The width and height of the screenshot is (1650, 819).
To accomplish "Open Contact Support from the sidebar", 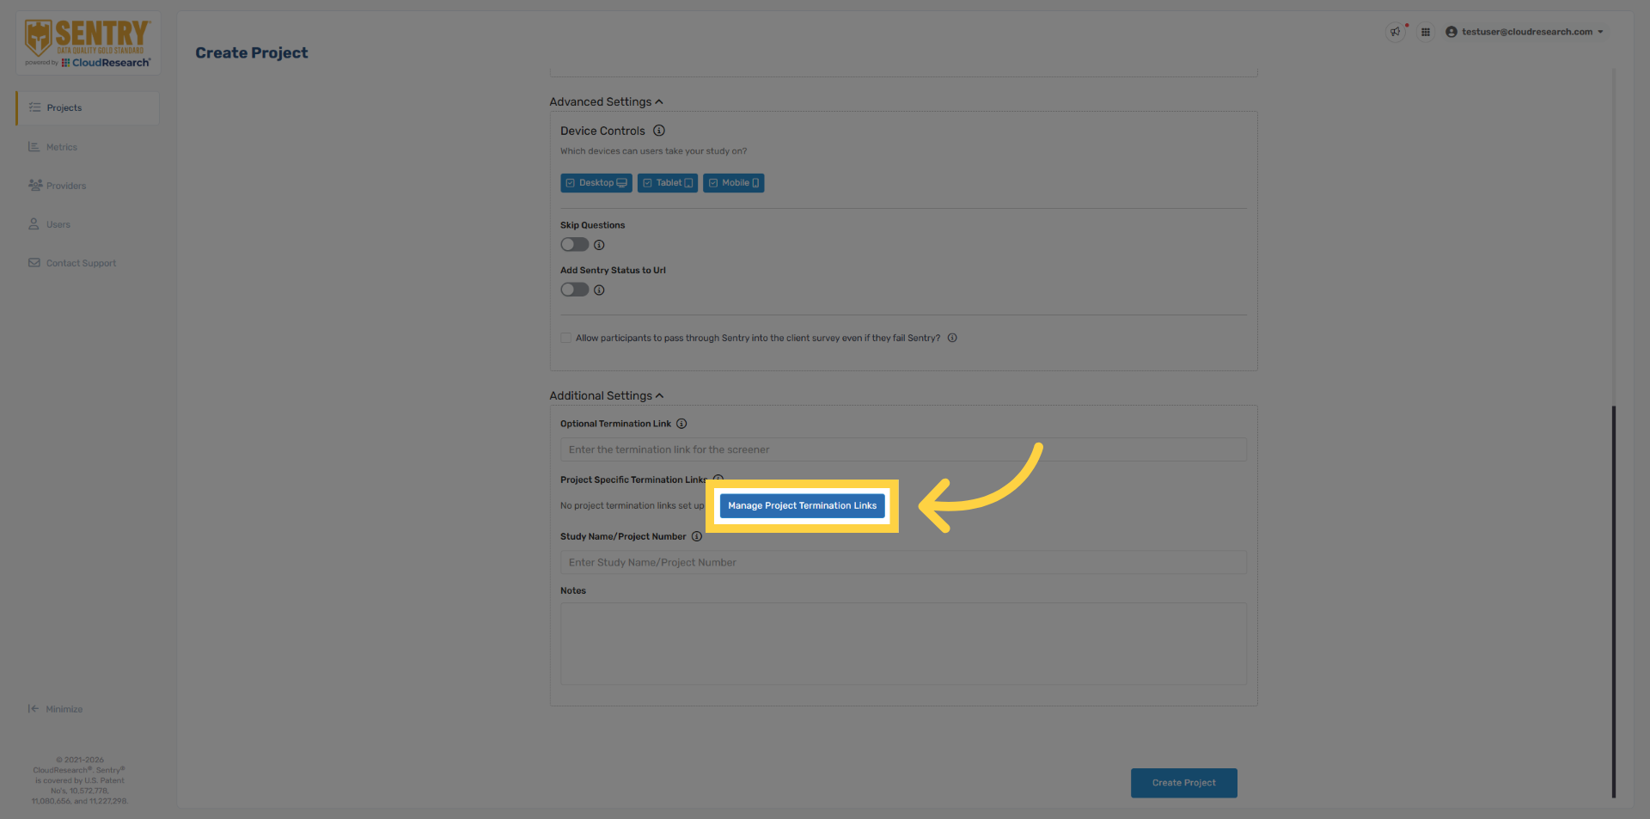I will [x=81, y=263].
